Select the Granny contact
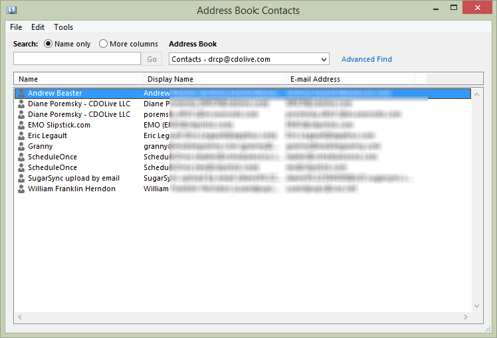 [41, 146]
